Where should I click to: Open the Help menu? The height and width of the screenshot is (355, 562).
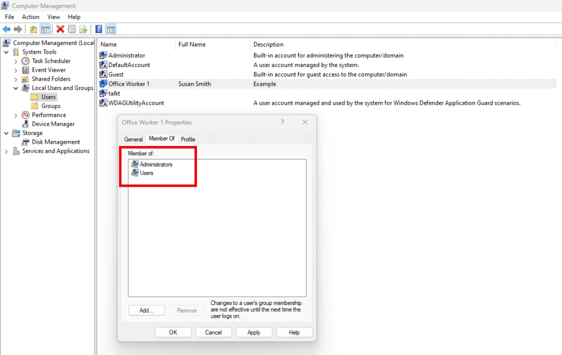click(x=74, y=17)
